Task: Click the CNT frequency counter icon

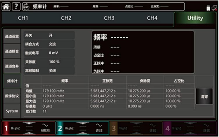Action: click(26, 7)
